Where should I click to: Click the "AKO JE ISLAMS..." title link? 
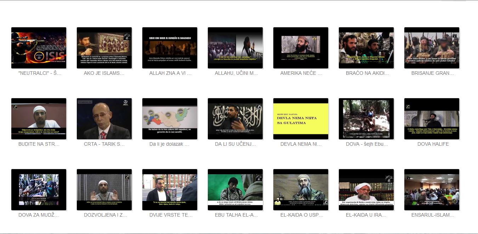point(104,73)
